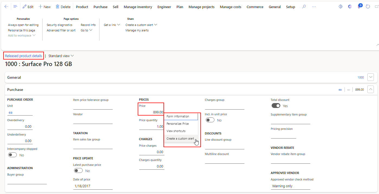
Task: Open Advanced filter or sort
Action: pyautogui.click(x=61, y=30)
